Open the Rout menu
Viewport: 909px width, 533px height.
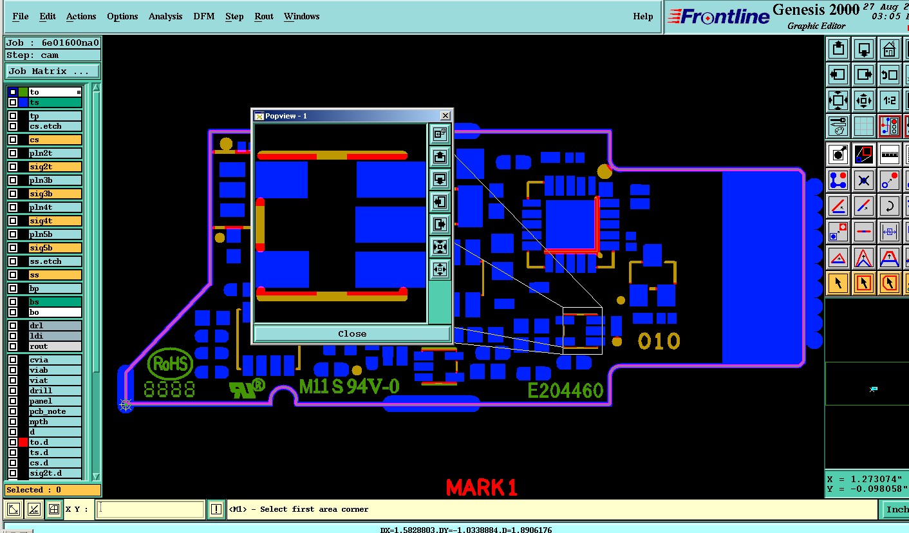click(x=264, y=16)
